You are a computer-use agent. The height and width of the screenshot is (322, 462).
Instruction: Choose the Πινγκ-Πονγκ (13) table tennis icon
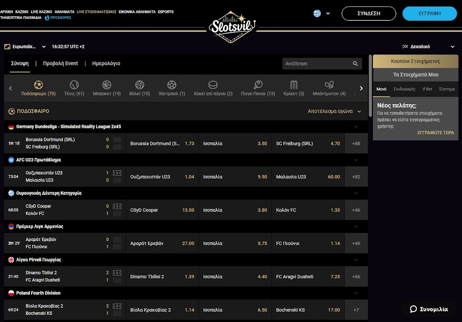258,85
